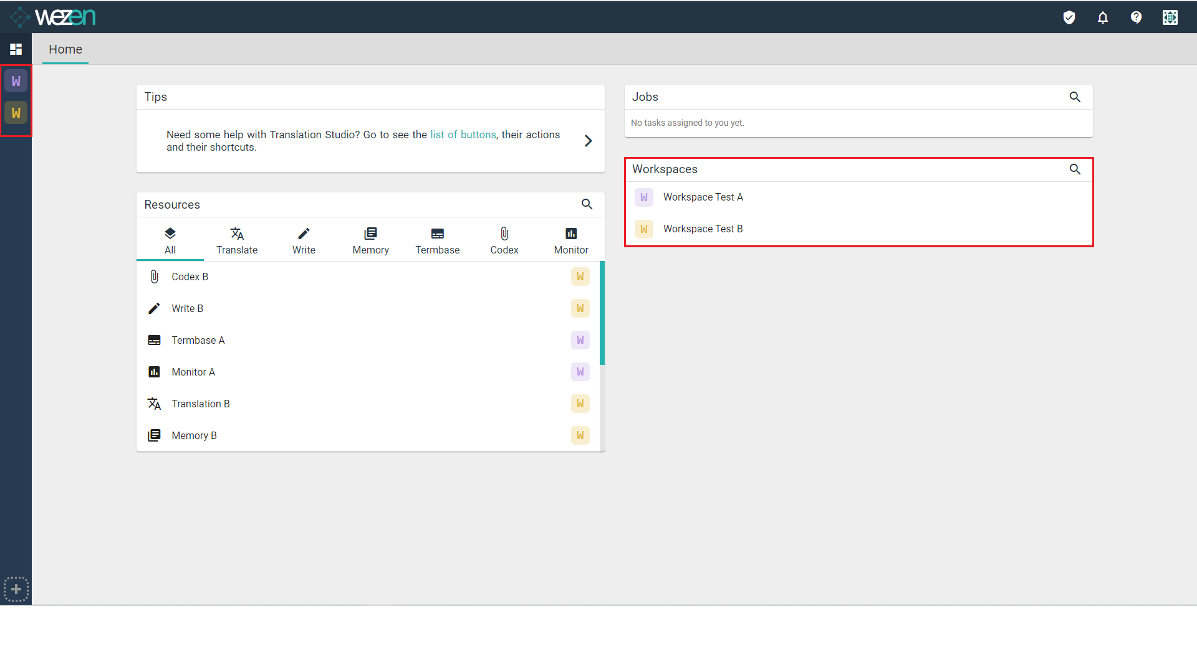Open the Write B resource
This screenshot has width=1197, height=672.
[368, 308]
